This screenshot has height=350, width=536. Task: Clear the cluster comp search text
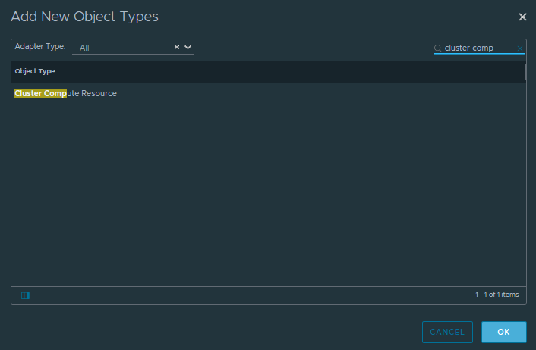click(520, 48)
